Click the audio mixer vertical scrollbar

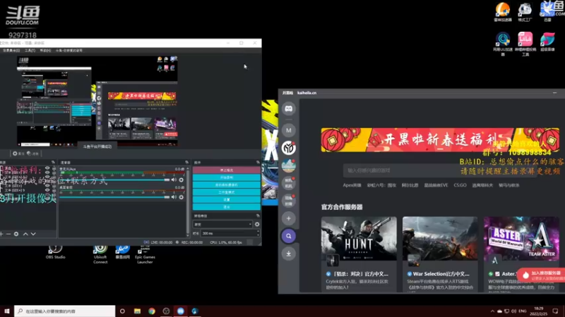point(187,201)
